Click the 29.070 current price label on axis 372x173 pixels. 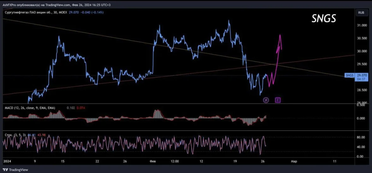coord(362,75)
